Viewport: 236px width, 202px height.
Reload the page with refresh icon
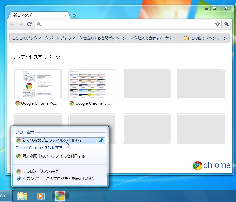(x=30, y=24)
